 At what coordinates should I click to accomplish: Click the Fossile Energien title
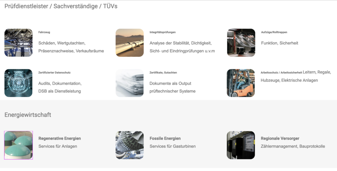pyautogui.click(x=165, y=138)
